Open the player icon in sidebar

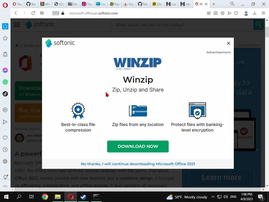pos(5,110)
